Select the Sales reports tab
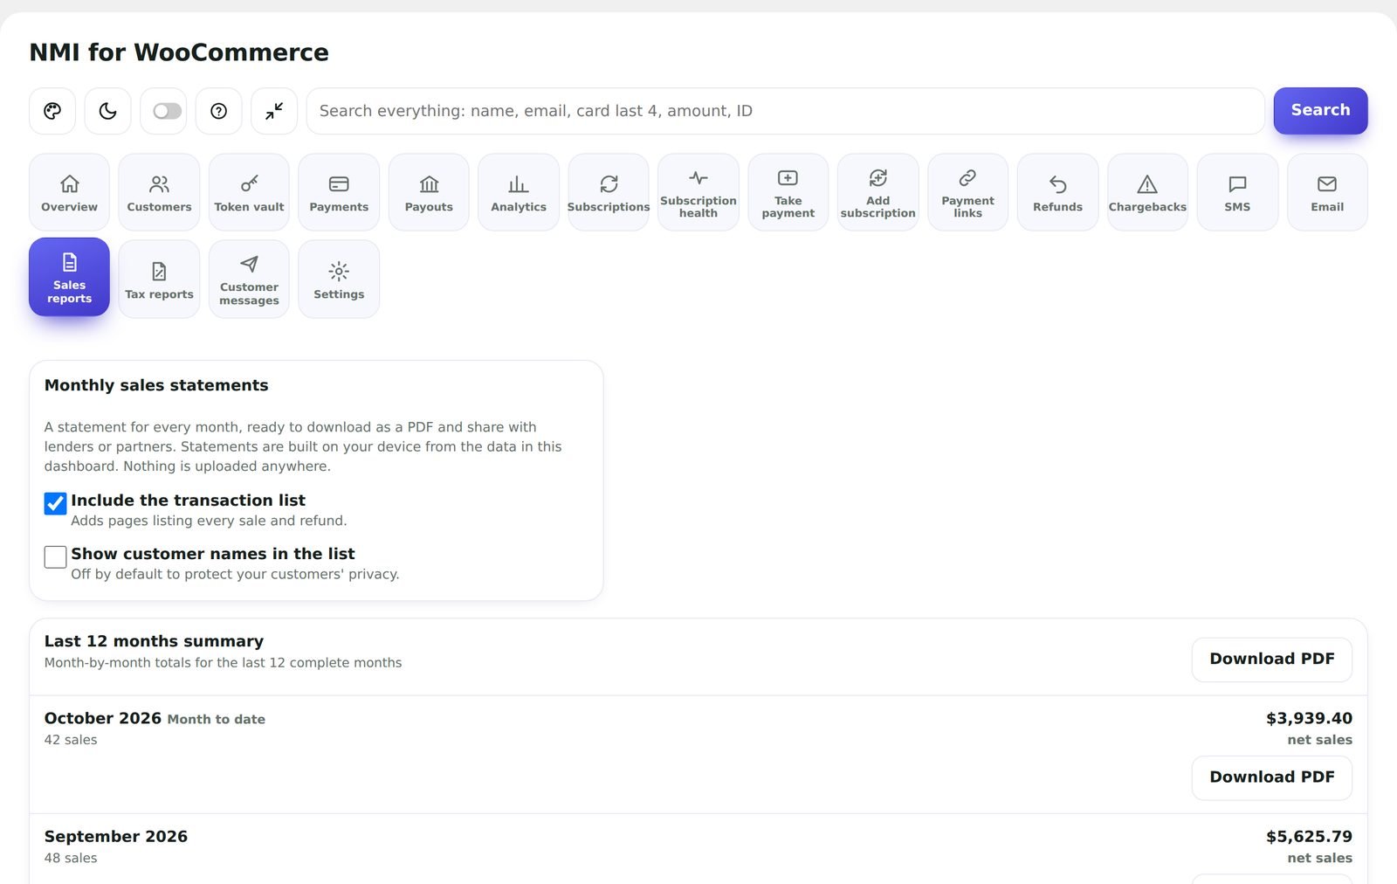This screenshot has height=884, width=1397. point(69,277)
